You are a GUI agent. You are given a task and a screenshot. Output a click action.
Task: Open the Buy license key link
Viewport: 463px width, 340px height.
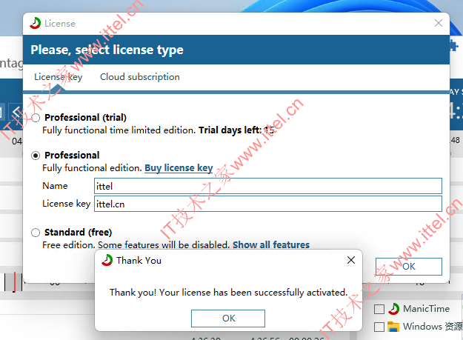point(179,168)
